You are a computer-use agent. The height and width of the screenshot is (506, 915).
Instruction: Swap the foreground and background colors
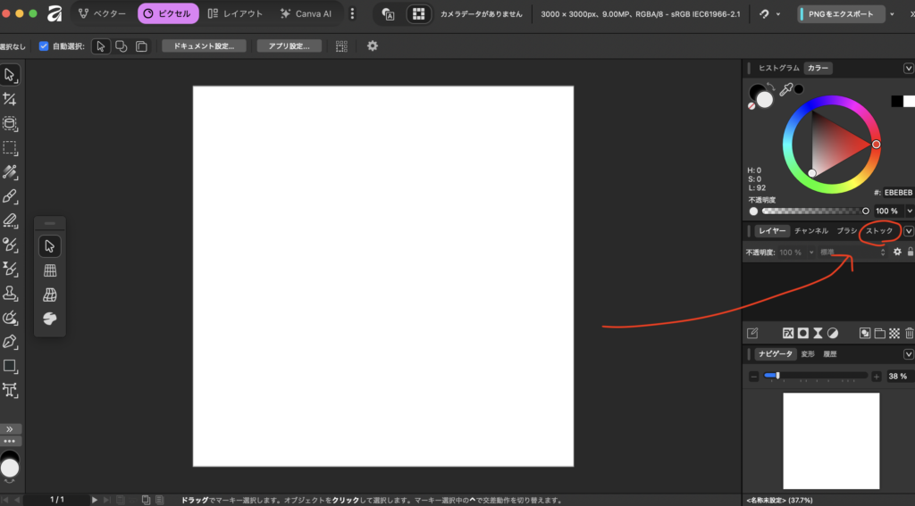(771, 87)
